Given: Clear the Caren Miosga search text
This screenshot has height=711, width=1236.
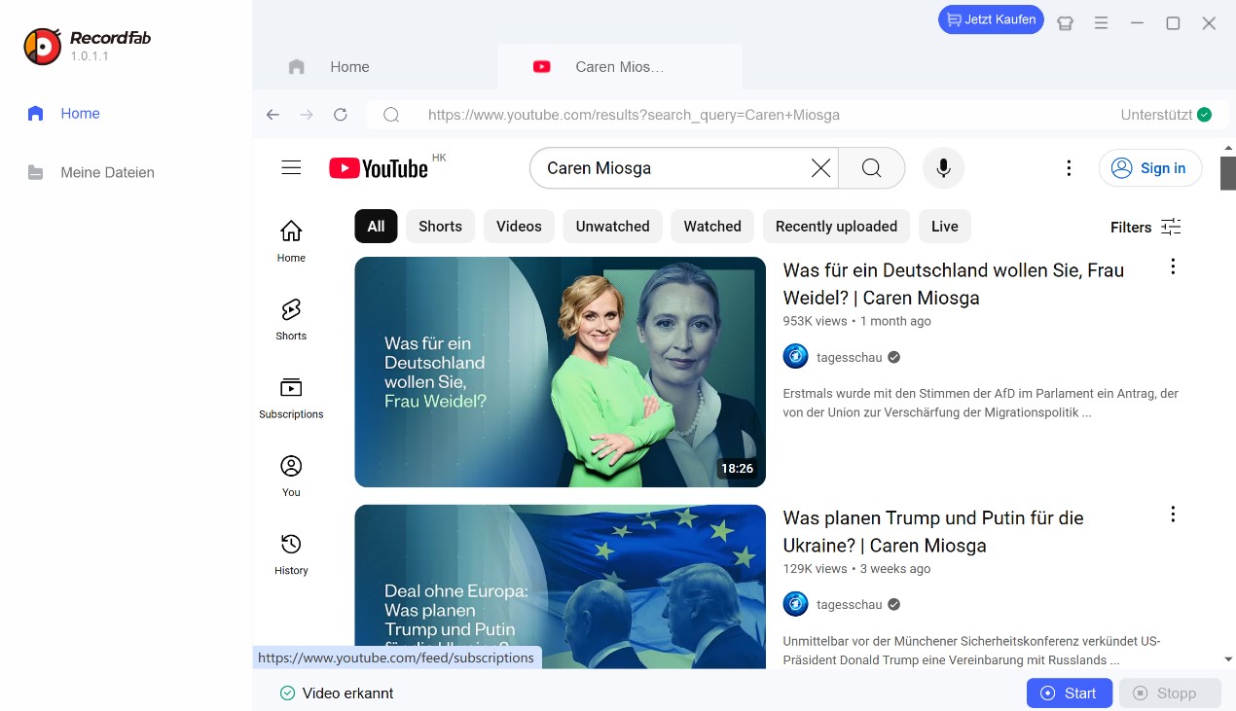Looking at the screenshot, I should point(821,168).
